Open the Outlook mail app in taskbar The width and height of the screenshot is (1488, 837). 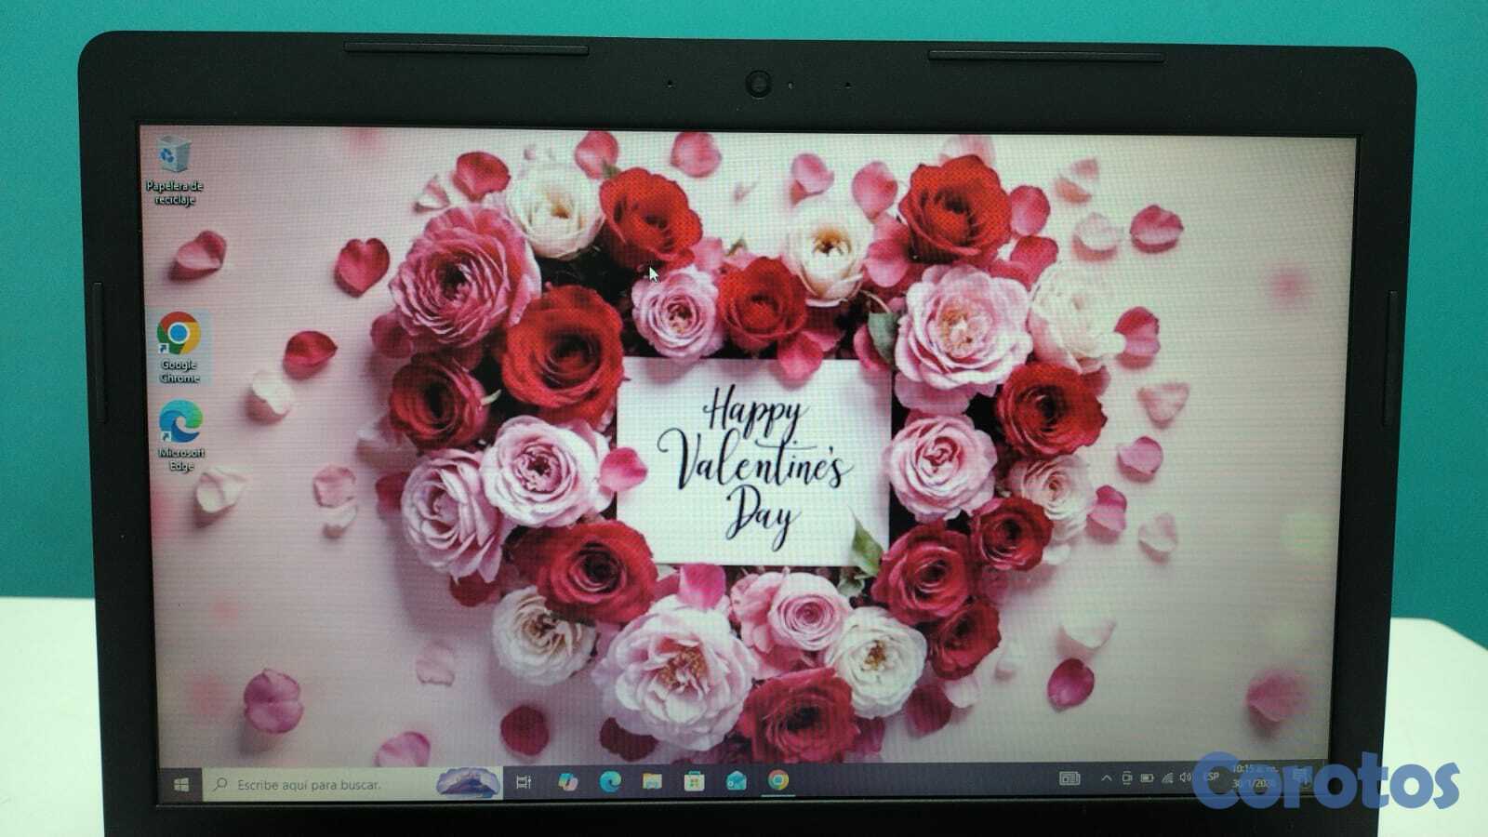click(x=736, y=781)
